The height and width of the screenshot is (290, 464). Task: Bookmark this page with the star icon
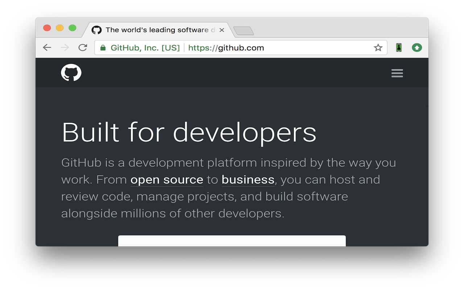378,47
